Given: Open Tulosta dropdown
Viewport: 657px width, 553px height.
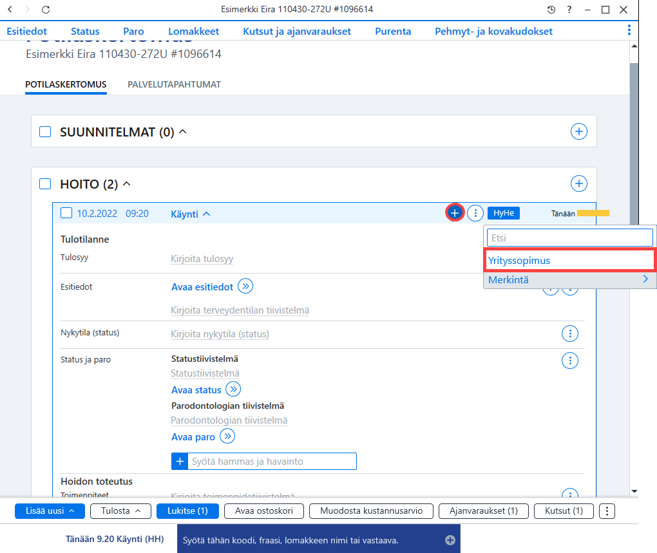Looking at the screenshot, I should [x=120, y=511].
